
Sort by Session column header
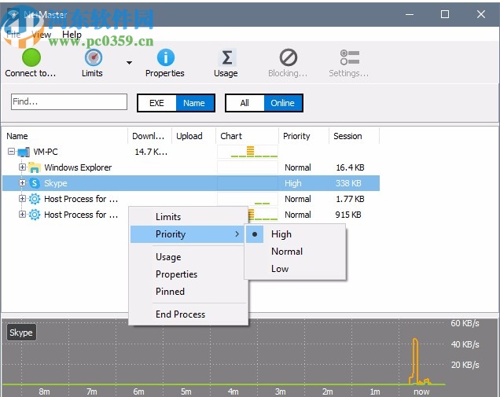[354, 136]
